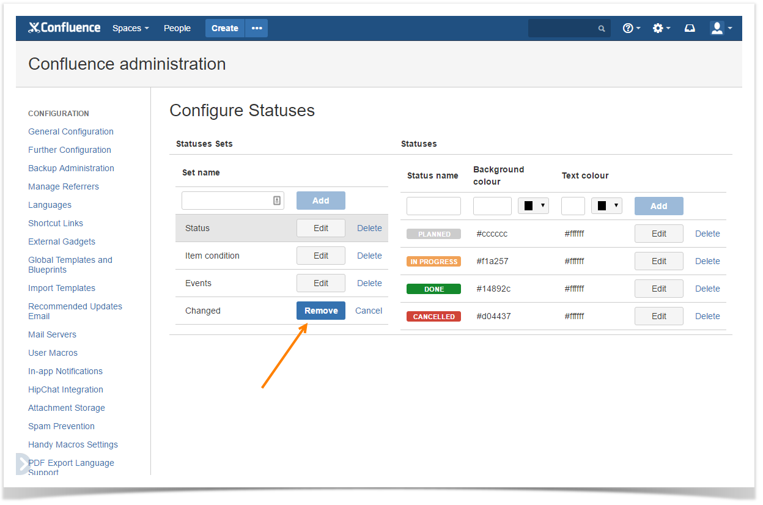Image resolution: width=763 pixels, height=505 pixels.
Task: Open Handy Macros Settings in sidebar
Action: click(73, 444)
